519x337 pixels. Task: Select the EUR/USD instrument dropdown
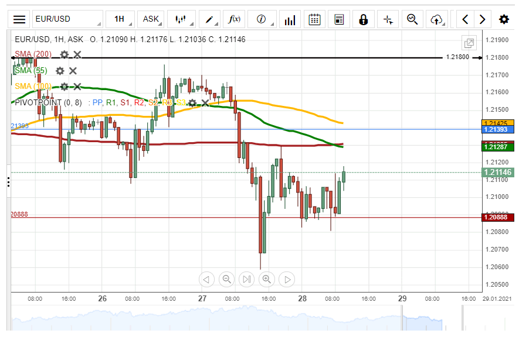coord(67,19)
